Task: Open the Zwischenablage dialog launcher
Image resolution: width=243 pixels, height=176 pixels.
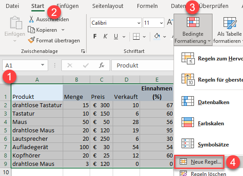Action: (83, 51)
